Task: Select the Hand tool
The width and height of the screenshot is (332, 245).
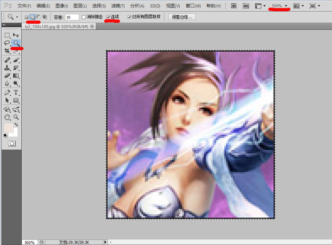Action: (x=7, y=117)
